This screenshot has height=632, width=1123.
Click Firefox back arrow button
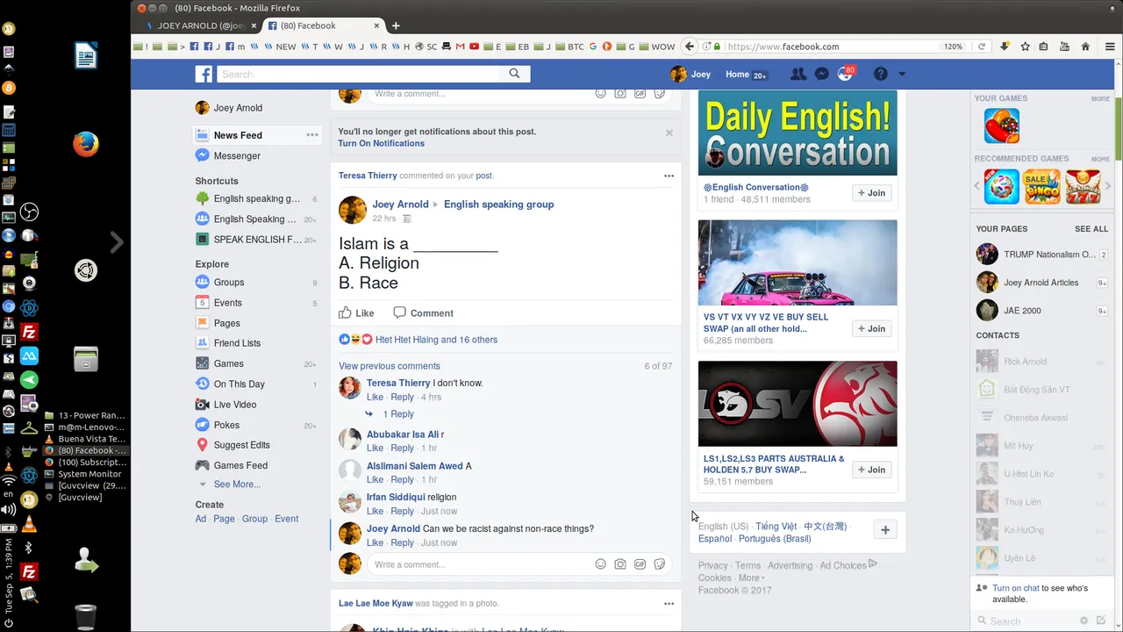click(x=690, y=47)
